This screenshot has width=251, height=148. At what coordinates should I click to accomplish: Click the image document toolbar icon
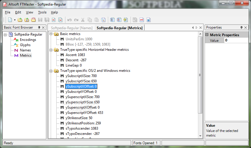149,20
